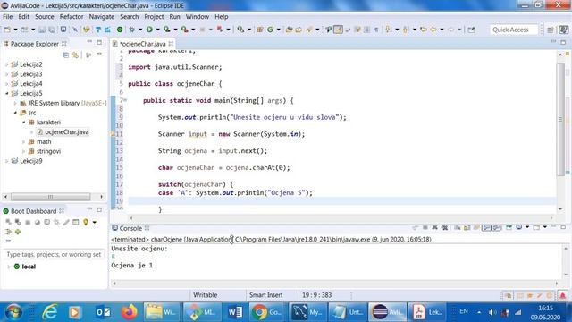This screenshot has height=322, width=572.
Task: Toggle Show Console When Standard Out Changes
Action: [486, 228]
